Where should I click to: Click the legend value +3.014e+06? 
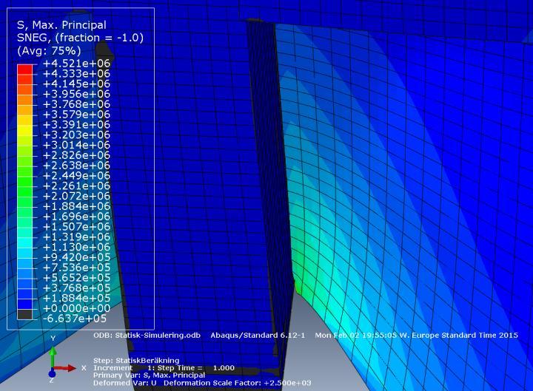(x=76, y=145)
